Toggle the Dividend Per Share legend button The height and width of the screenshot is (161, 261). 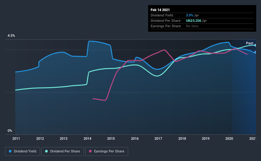(63, 151)
